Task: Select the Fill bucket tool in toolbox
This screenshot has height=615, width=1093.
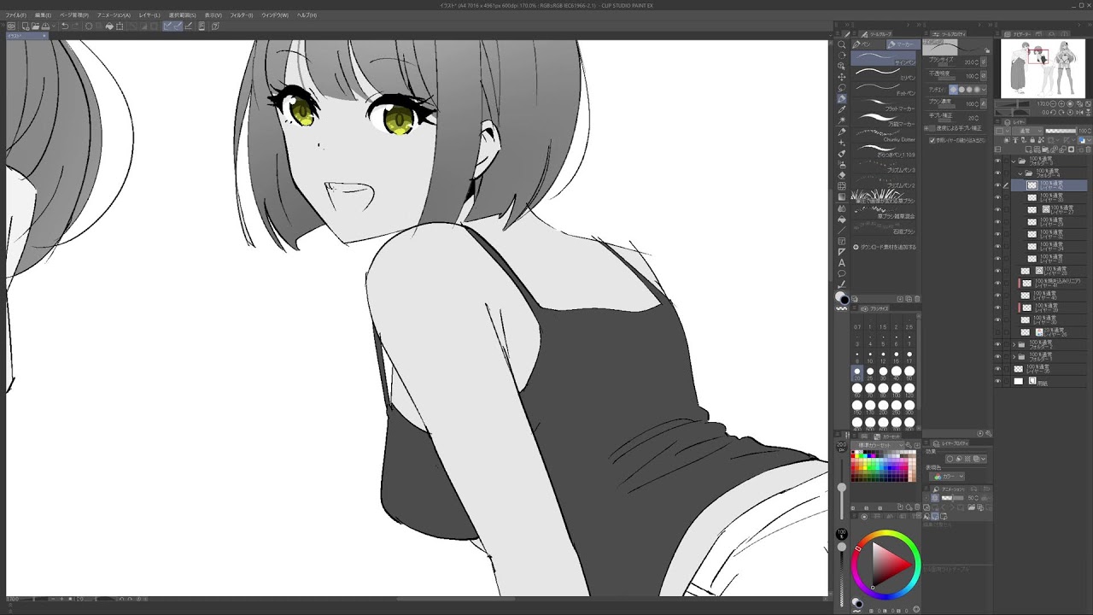Action: pyautogui.click(x=841, y=220)
